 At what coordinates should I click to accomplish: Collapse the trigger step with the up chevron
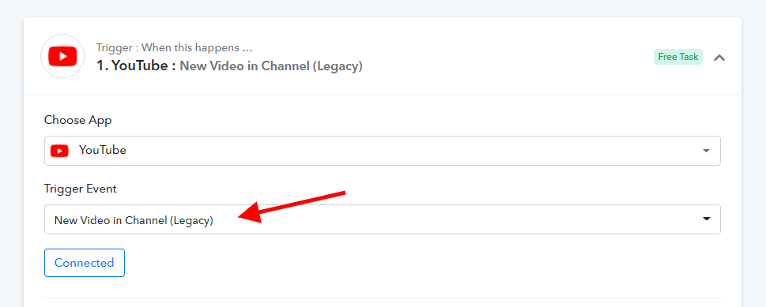tap(719, 58)
